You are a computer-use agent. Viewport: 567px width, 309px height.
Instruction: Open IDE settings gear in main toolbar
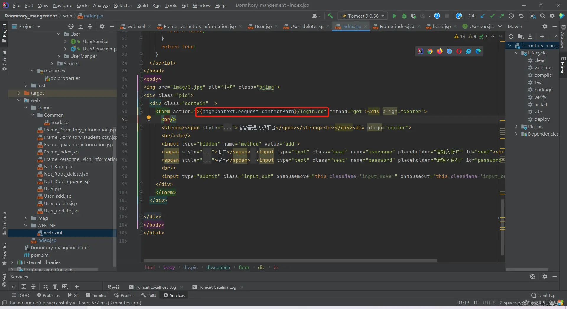coord(552,16)
